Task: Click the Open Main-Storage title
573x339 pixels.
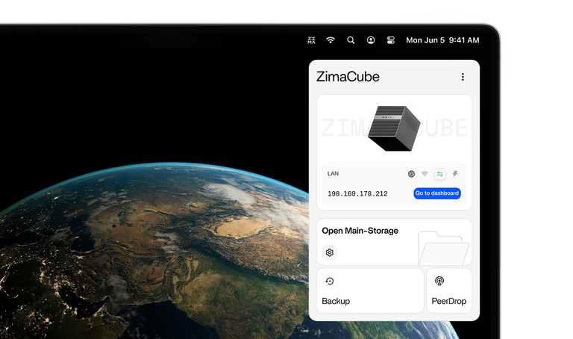Action: pyautogui.click(x=360, y=231)
